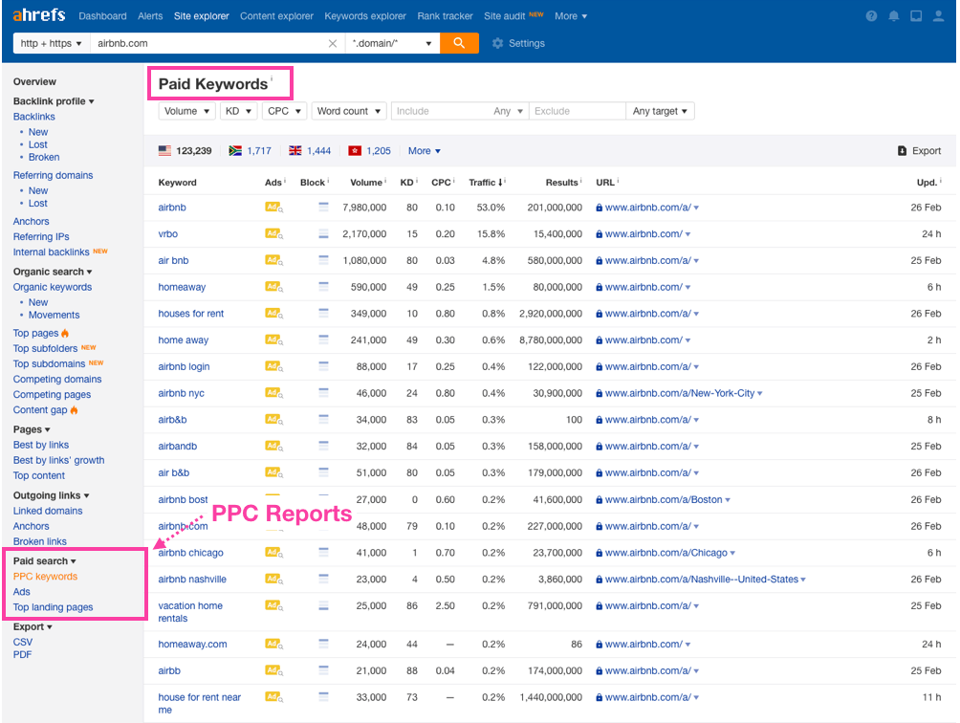Viewport: 960px width, 723px height.
Task: Show ad preview for vrbo keyword
Action: click(x=273, y=233)
